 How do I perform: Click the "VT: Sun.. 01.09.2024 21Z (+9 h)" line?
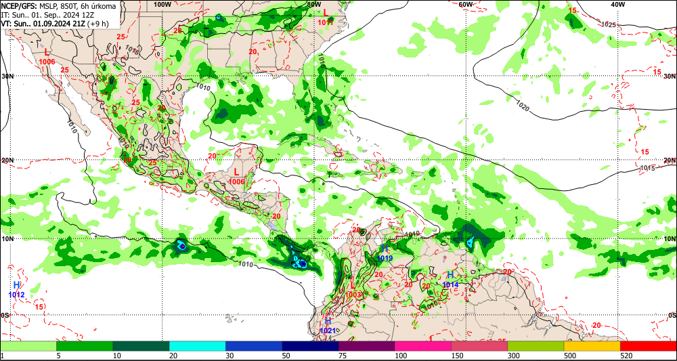[x=54, y=23]
